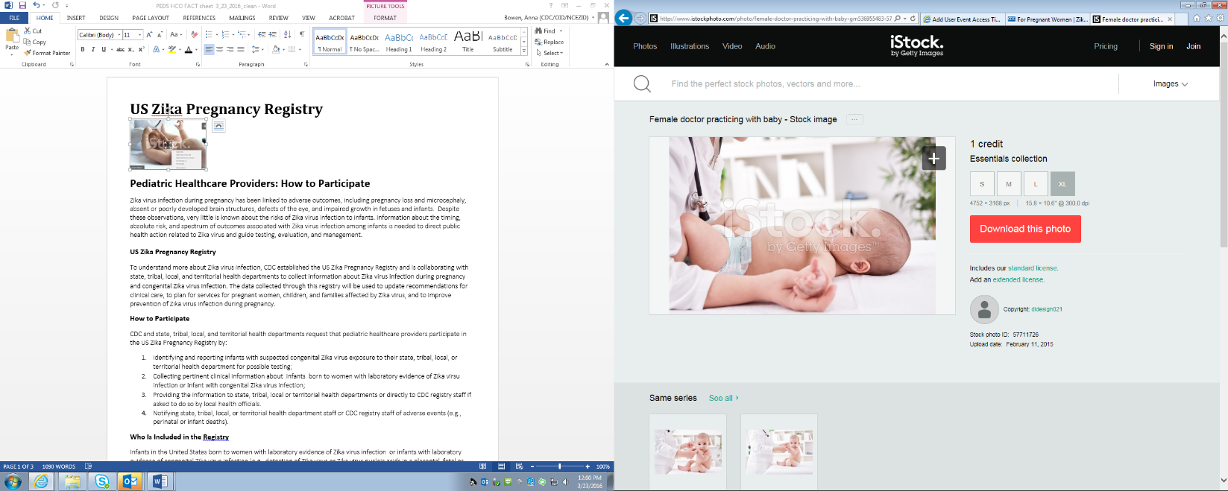Toggle Show/Hide paragraph marks
Viewport: 1228px width, 491px height.
pos(301,34)
